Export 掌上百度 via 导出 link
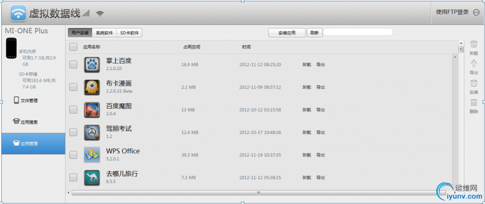Viewport: 485px width, 204px height. (x=321, y=65)
